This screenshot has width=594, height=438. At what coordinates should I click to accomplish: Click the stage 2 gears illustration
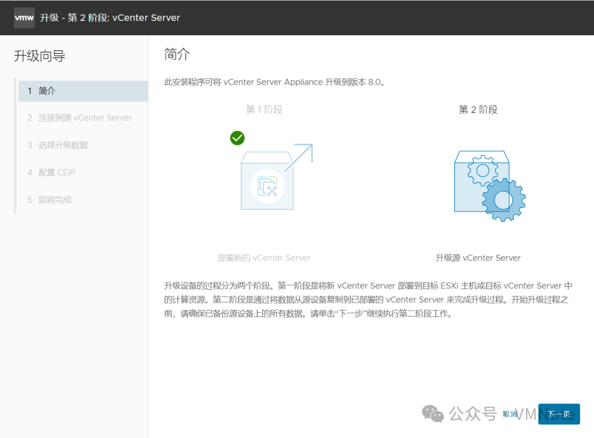(x=490, y=186)
